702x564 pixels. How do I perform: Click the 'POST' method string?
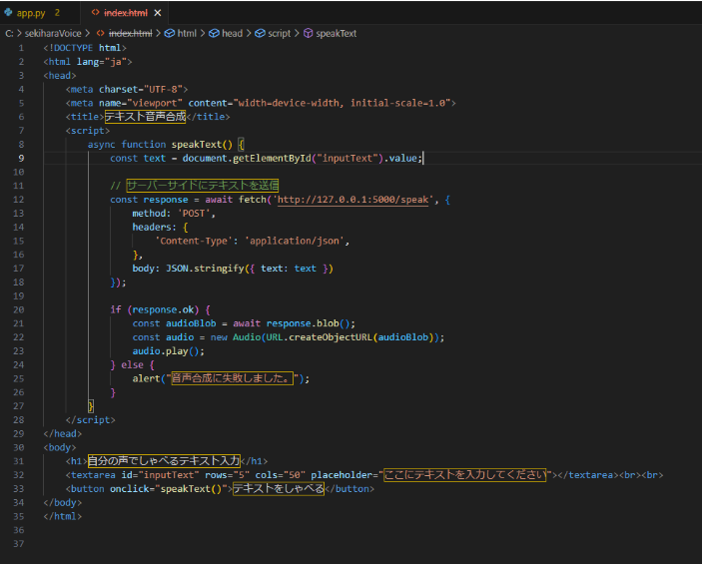point(194,214)
